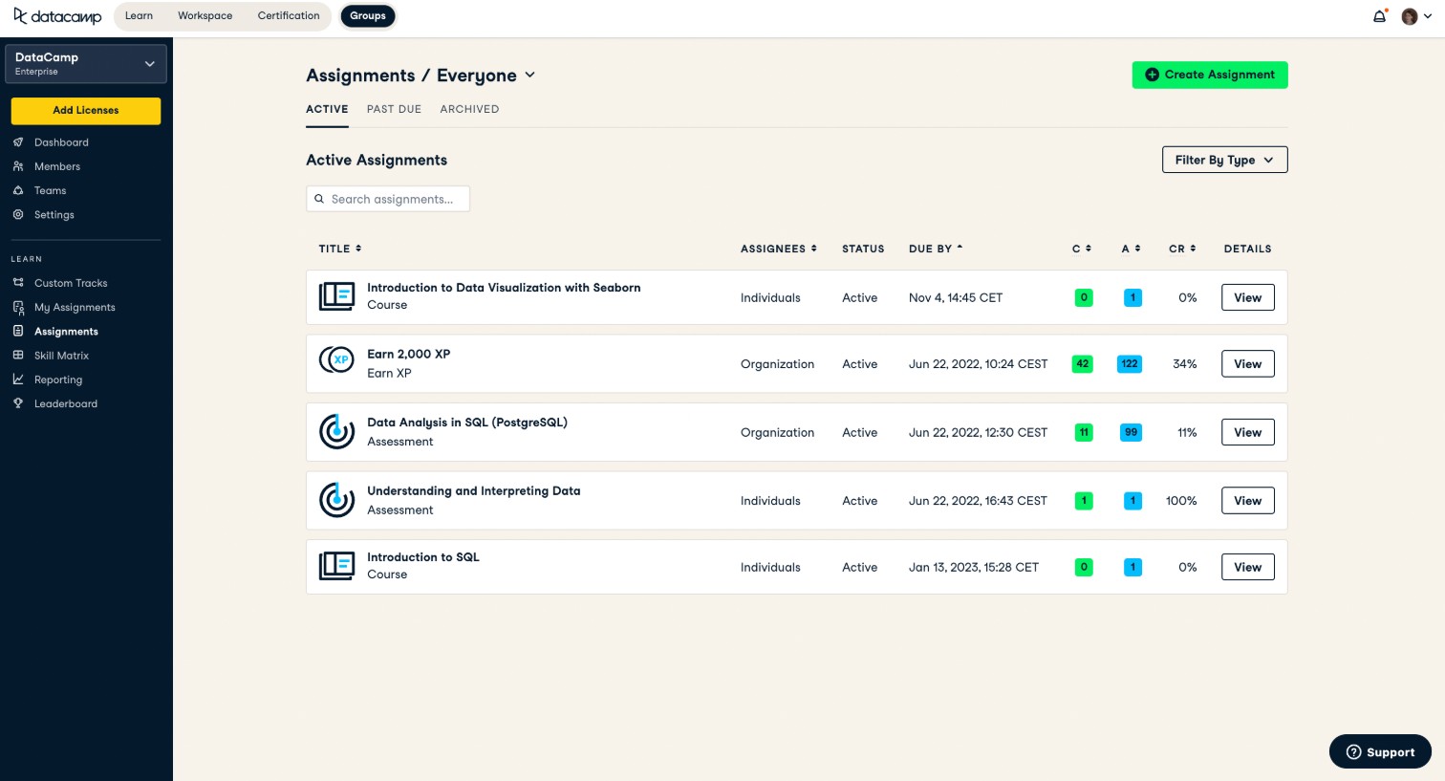View the Data Analysis in SQL assignment
The height and width of the screenshot is (781, 1445).
(1247, 432)
